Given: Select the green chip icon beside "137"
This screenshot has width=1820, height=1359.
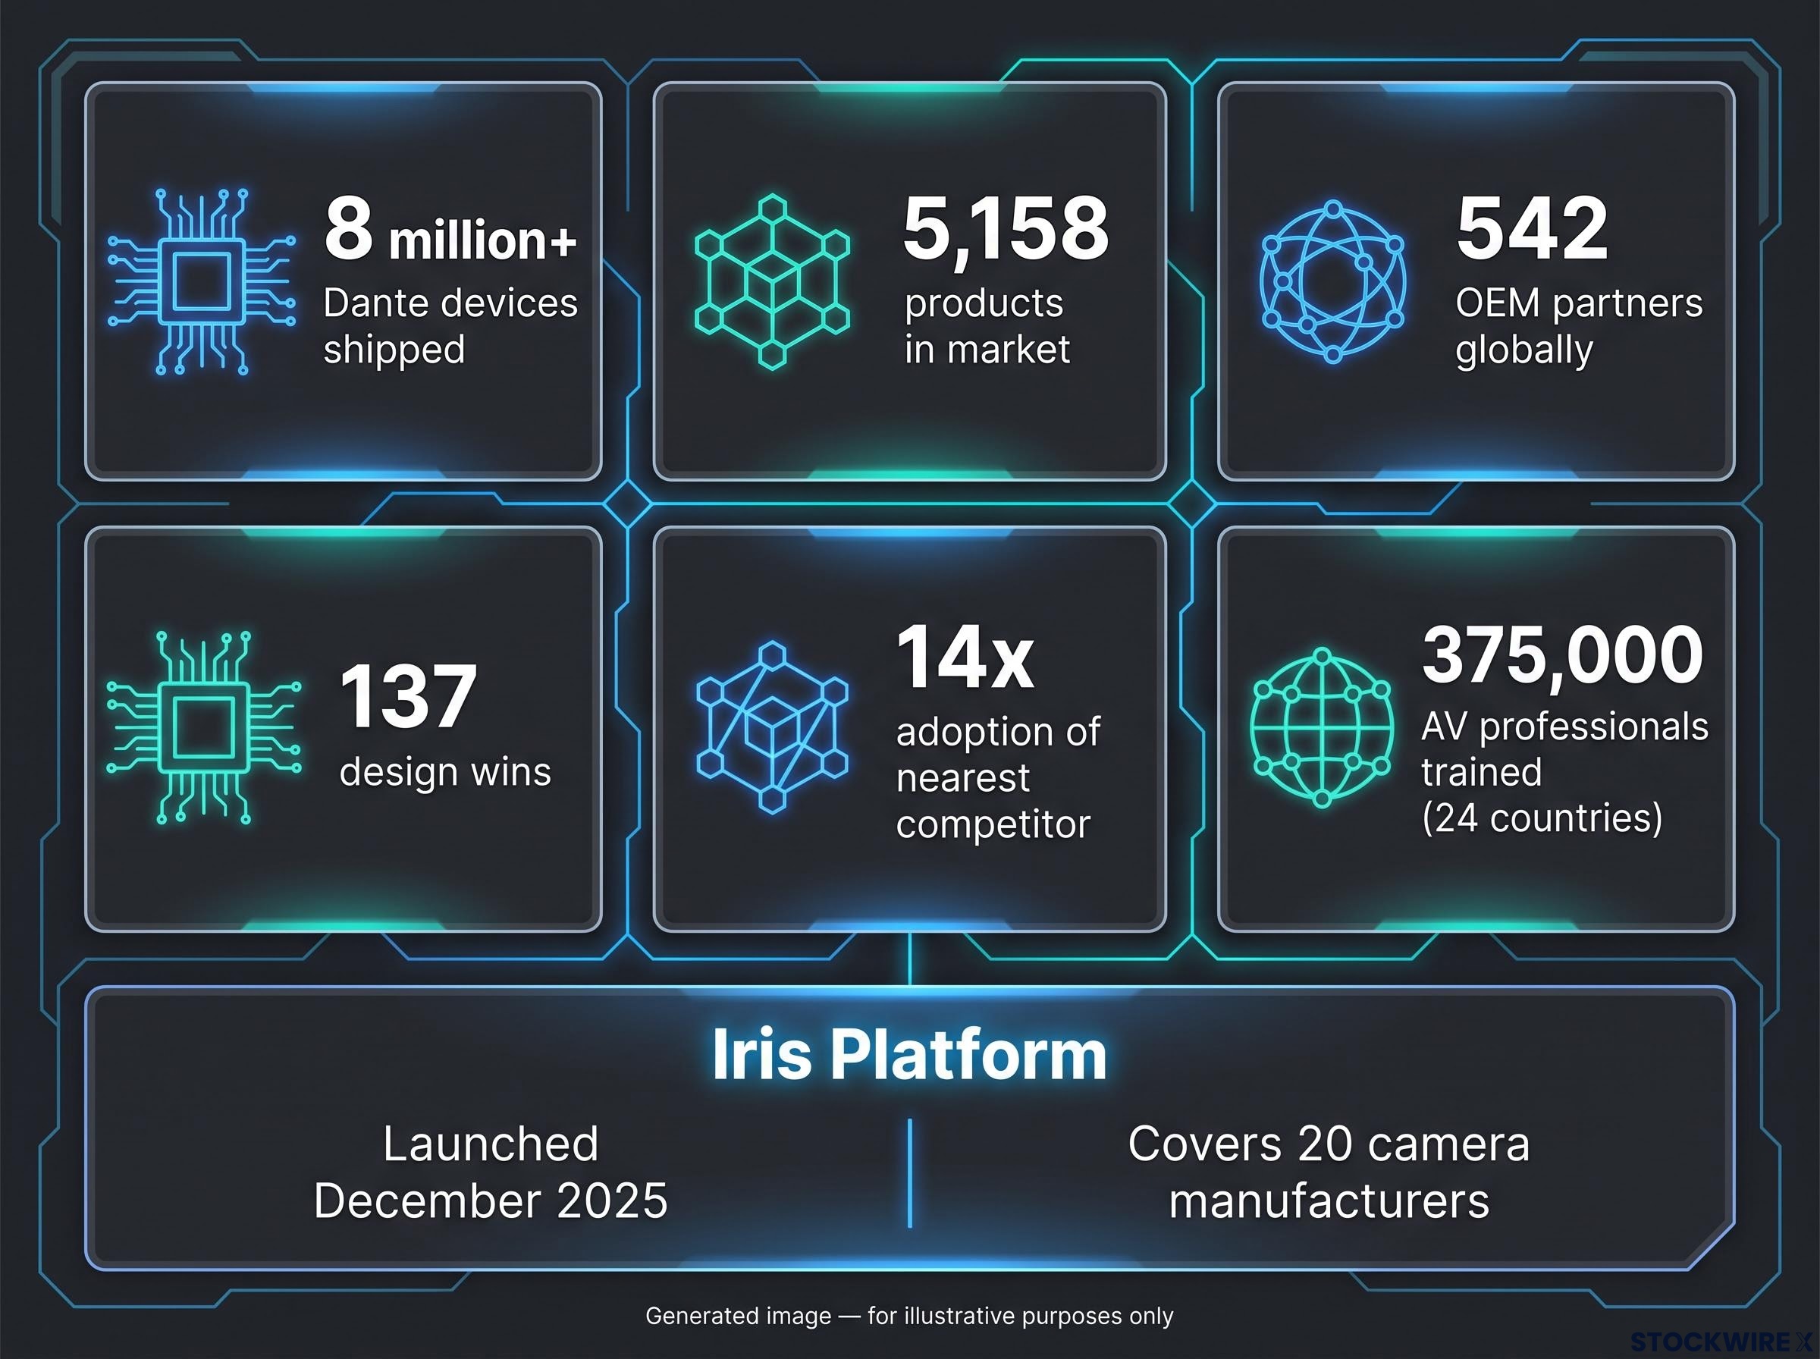Looking at the screenshot, I should pyautogui.click(x=203, y=728).
